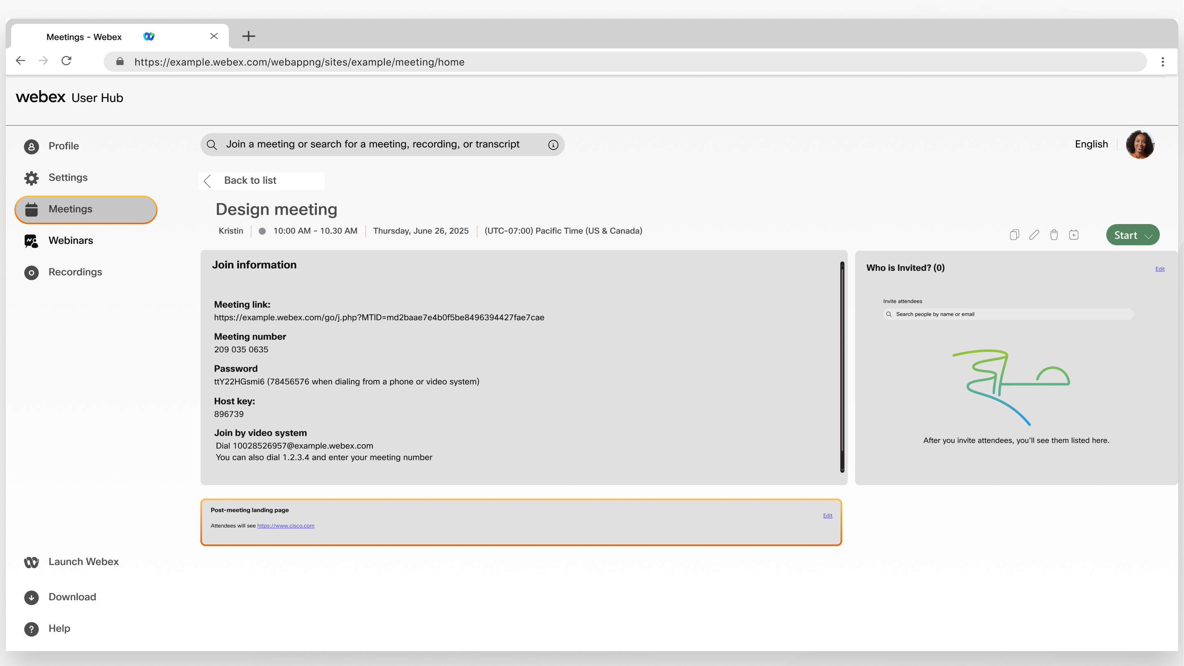This screenshot has height=666, width=1184.
Task: Click the Back to list chevron
Action: click(207, 180)
